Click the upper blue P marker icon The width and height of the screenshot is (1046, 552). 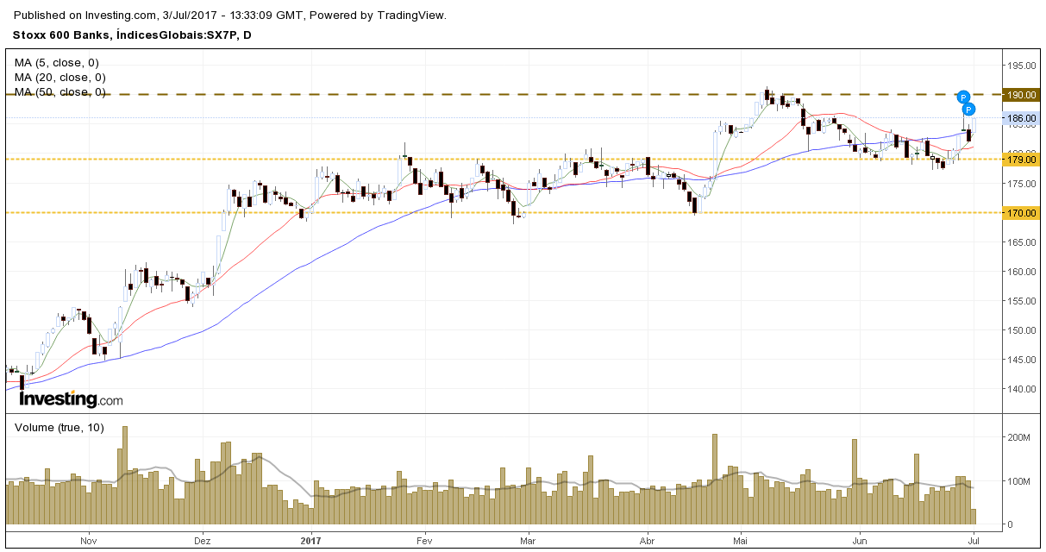[x=964, y=97]
